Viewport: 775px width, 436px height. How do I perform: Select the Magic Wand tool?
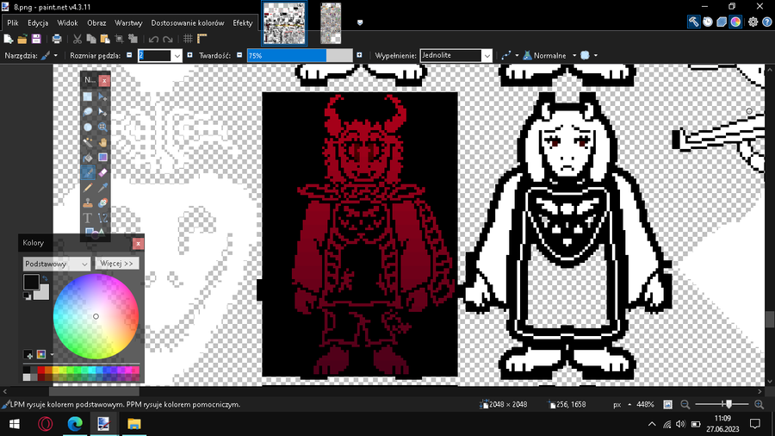[88, 142]
